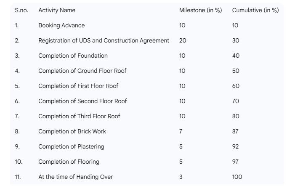Select the cumulative value 87 cell
This screenshot has width=287, height=186.
tap(235, 131)
